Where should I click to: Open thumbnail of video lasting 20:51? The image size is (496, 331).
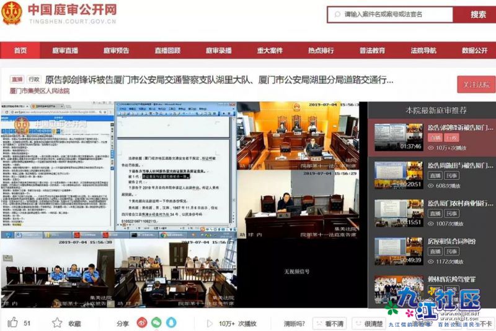coord(399,175)
